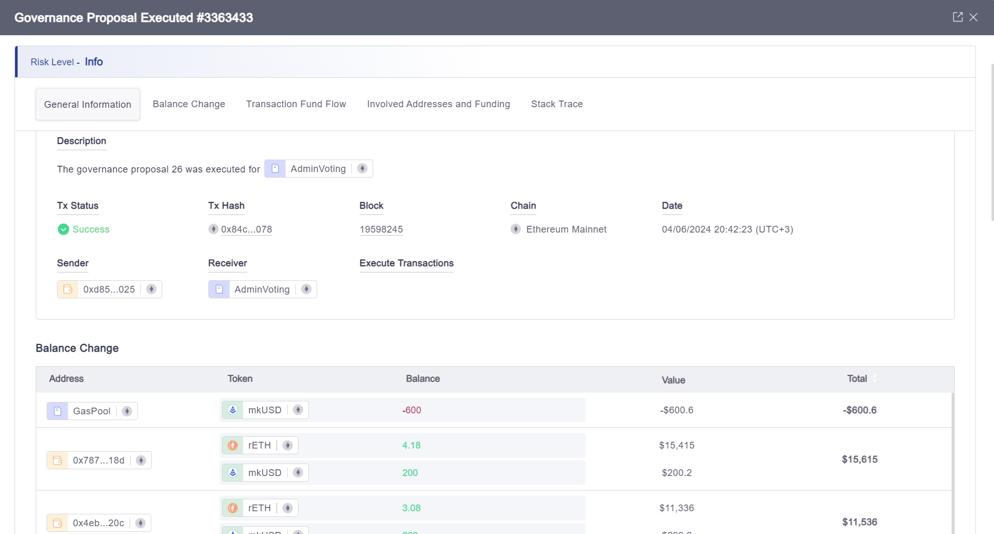
Task: Click the sender address 0xd85...025
Action: tap(109, 289)
